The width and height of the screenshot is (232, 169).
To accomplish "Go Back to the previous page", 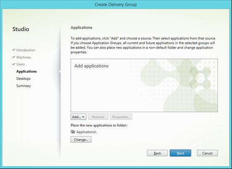I will 157,153.
